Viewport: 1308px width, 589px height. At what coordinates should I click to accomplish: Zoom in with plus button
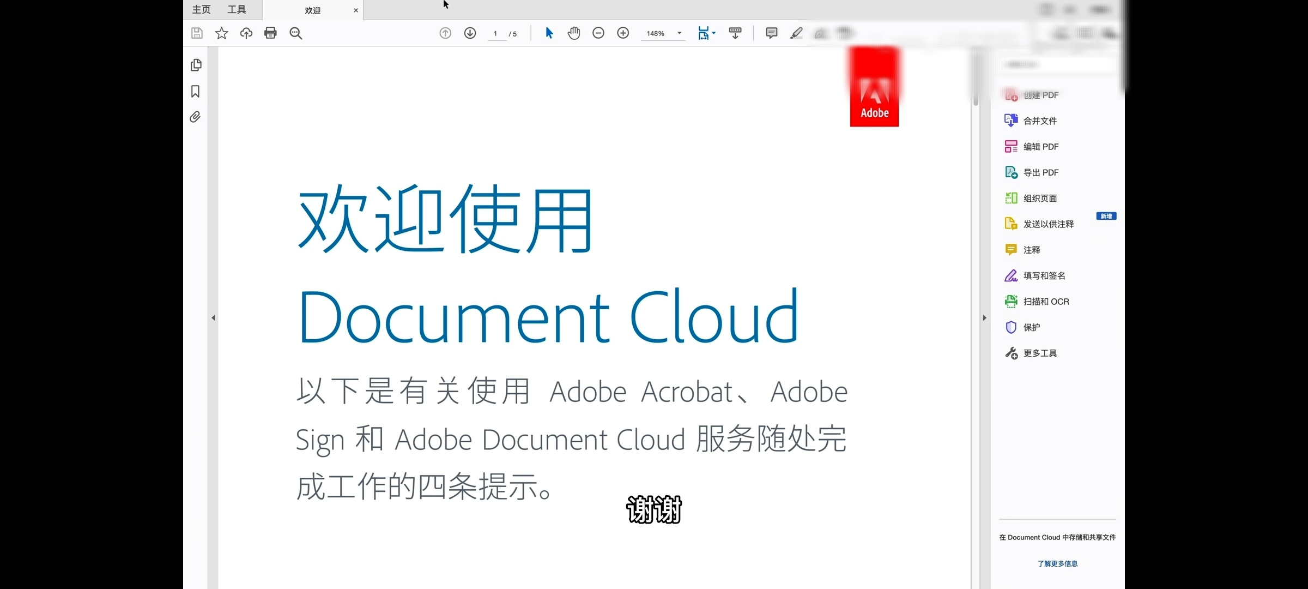pos(623,33)
